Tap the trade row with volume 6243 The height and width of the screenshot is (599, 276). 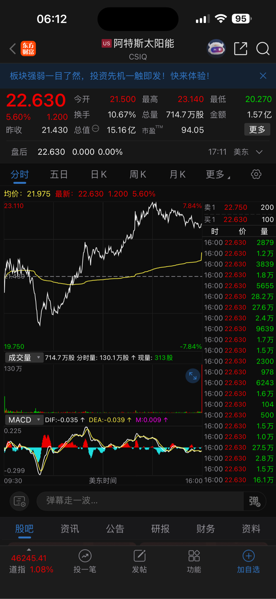pos(239,383)
